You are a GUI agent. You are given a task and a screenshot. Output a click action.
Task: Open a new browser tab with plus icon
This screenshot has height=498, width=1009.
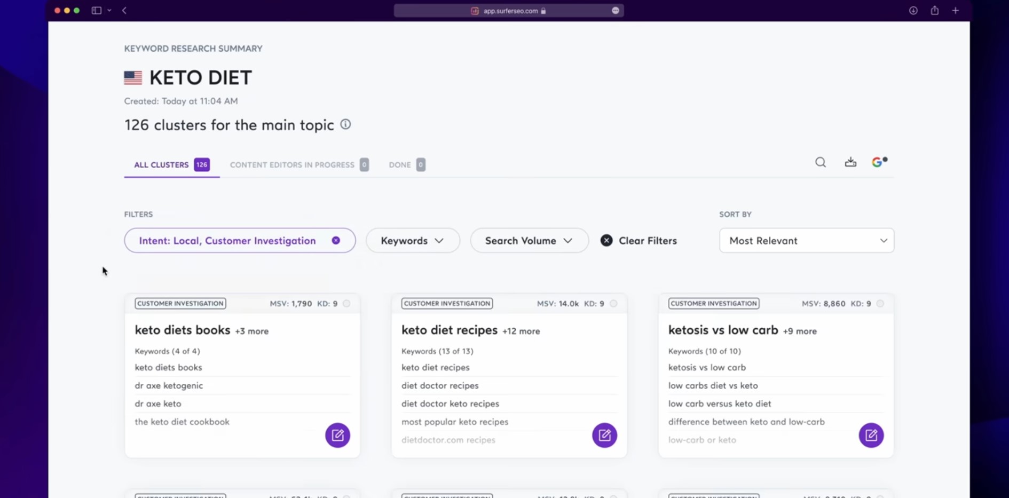[x=956, y=11]
